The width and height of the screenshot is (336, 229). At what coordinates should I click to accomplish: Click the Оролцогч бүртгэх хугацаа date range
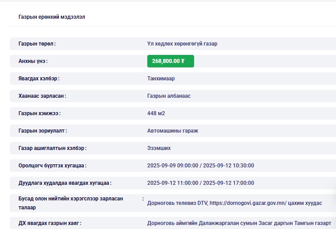click(x=200, y=166)
